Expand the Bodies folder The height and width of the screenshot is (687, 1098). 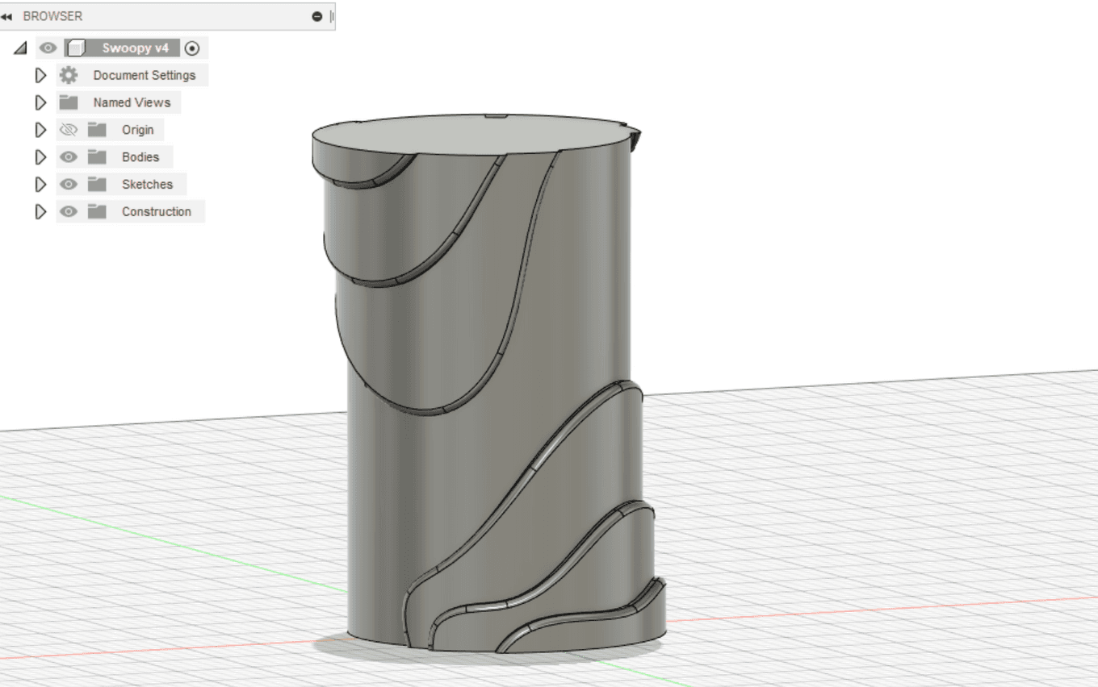(40, 157)
